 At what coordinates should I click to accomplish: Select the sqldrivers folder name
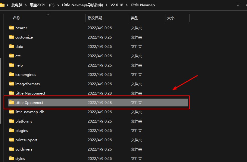click(24, 149)
